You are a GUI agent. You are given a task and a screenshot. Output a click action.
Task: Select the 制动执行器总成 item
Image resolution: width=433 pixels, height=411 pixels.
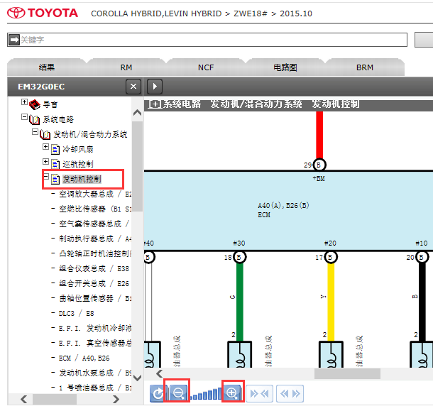pos(95,239)
